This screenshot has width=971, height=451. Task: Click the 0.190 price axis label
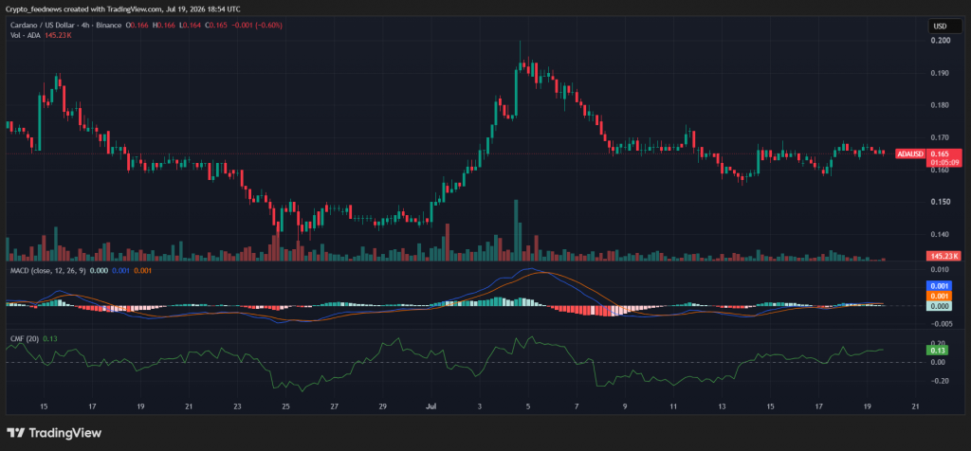click(940, 73)
